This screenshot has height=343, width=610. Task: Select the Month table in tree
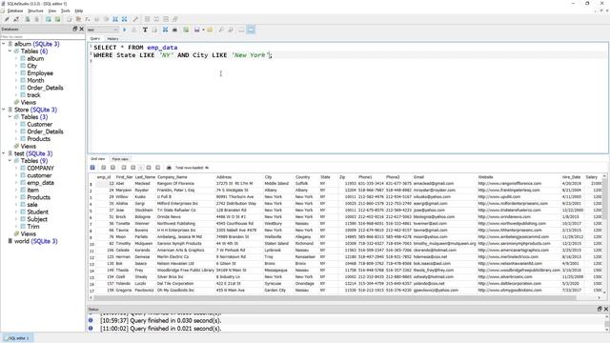[35, 80]
